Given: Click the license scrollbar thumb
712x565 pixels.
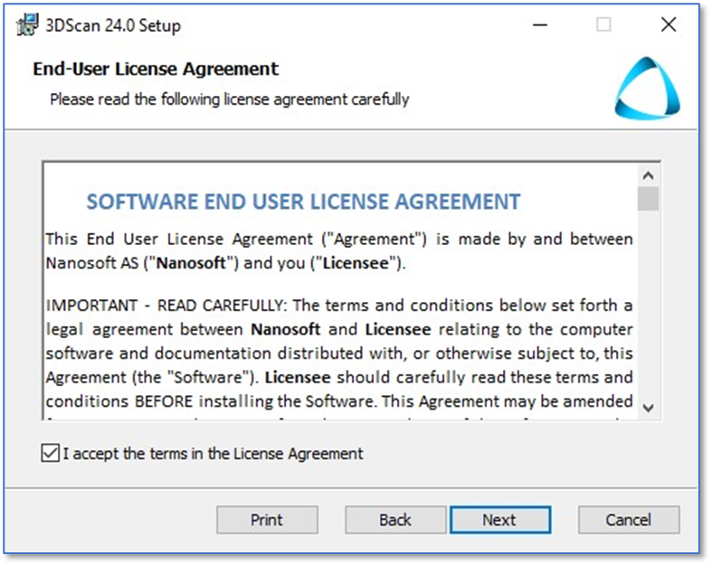Looking at the screenshot, I should click(648, 199).
